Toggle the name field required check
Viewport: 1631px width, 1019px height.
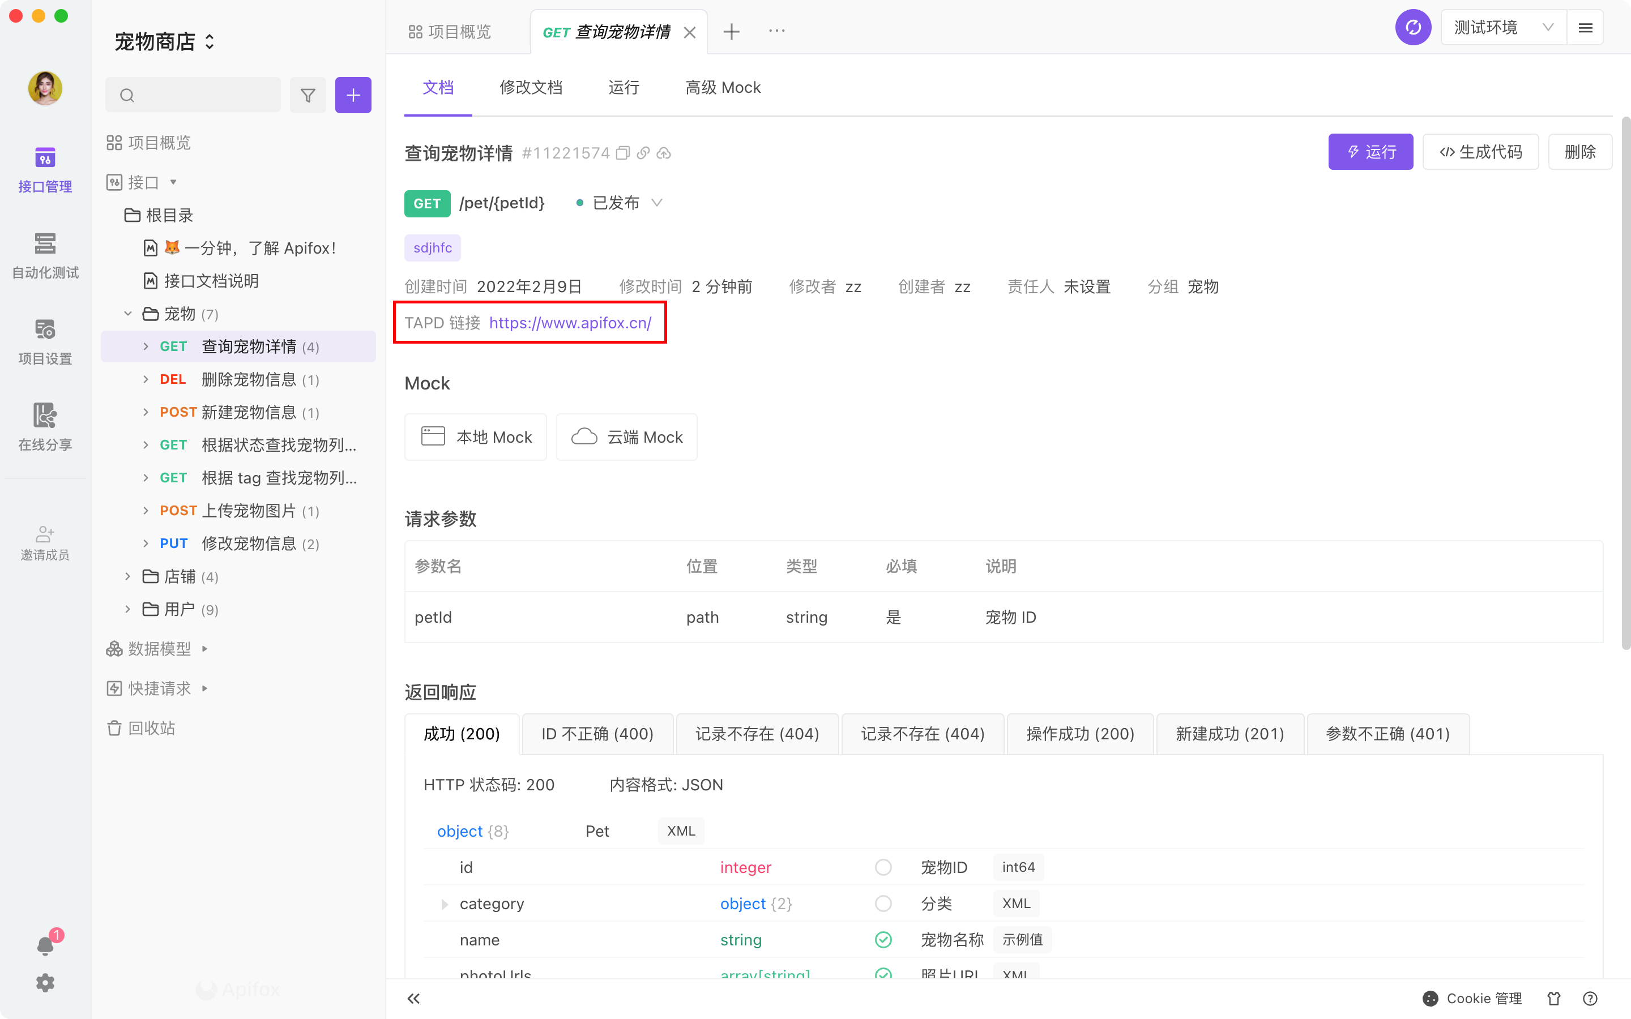tap(883, 940)
